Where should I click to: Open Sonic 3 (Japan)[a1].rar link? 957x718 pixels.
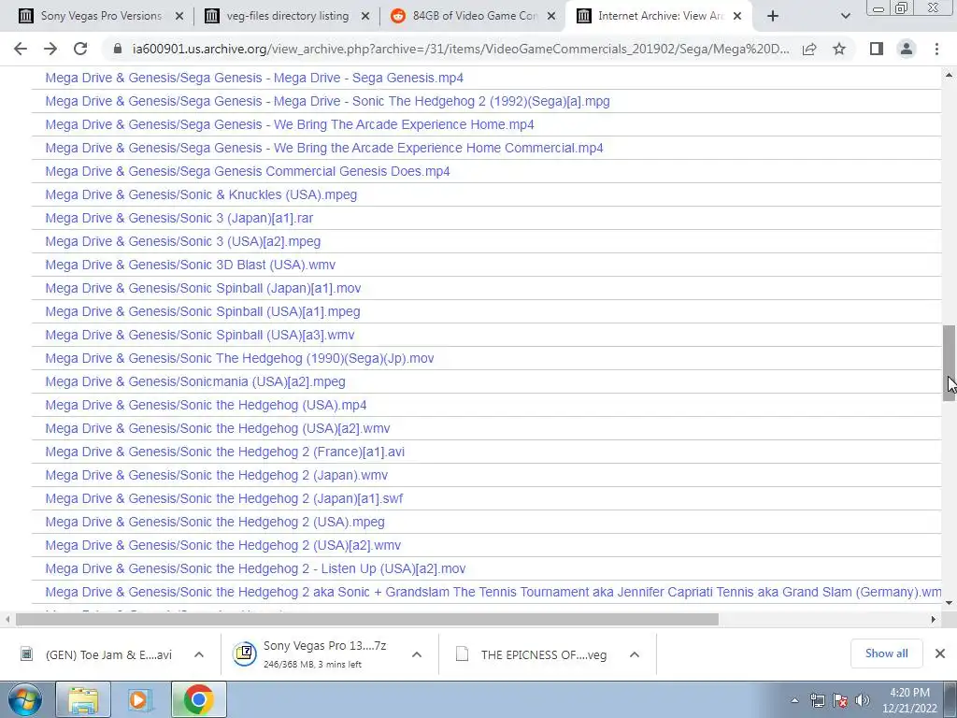pyautogui.click(x=179, y=218)
